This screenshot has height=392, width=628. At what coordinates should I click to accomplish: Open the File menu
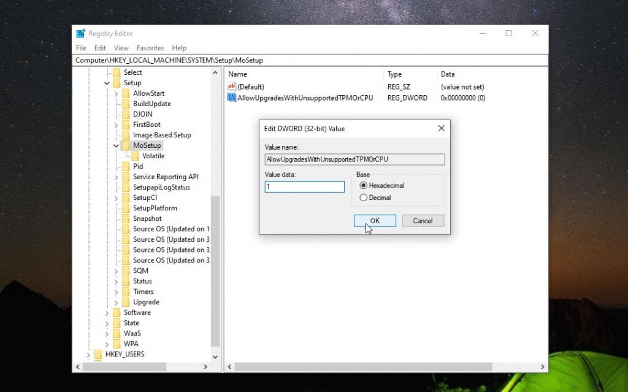[x=81, y=48]
